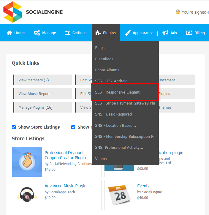209x215 pixels.
Task: Open Manage Plugins (16) quick link
Action: click(43, 107)
